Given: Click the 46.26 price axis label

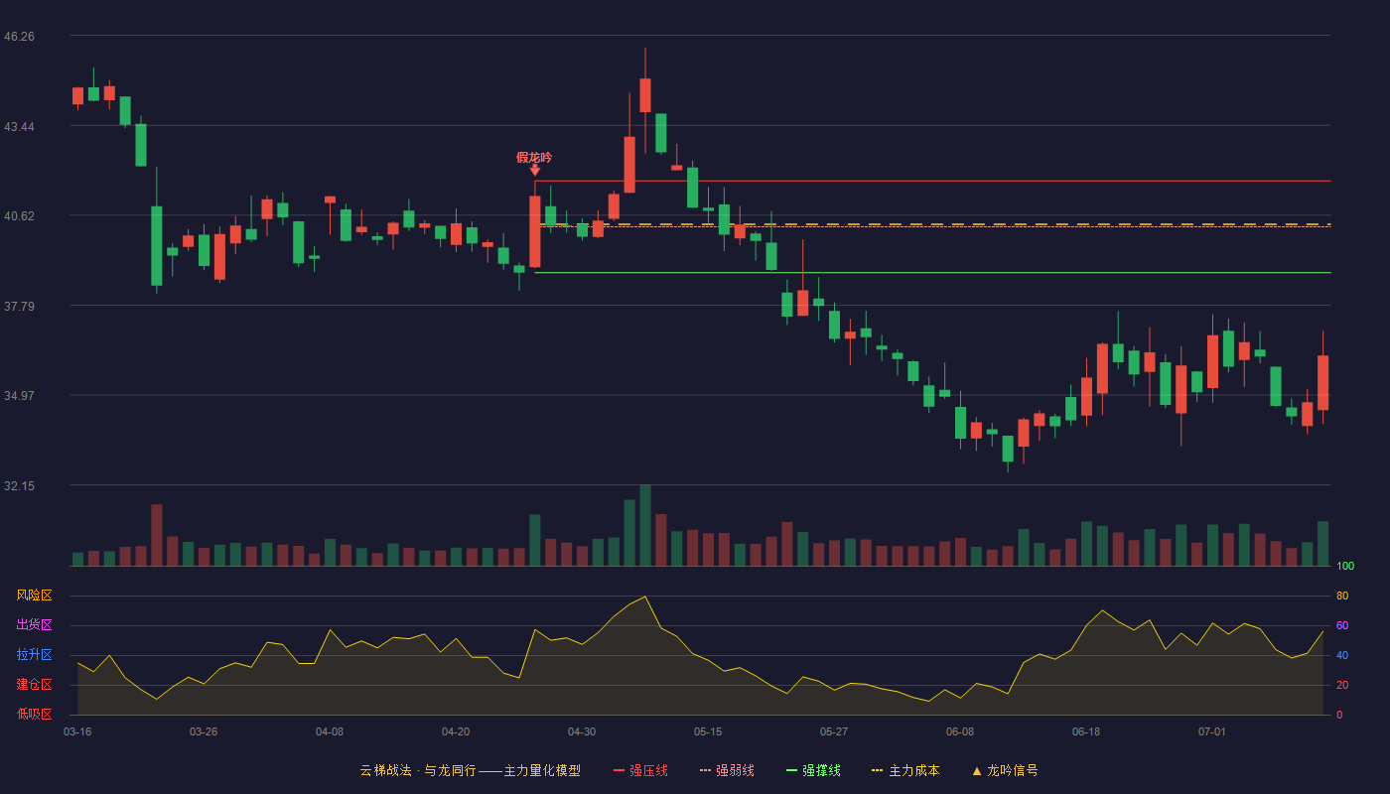Looking at the screenshot, I should (x=19, y=36).
